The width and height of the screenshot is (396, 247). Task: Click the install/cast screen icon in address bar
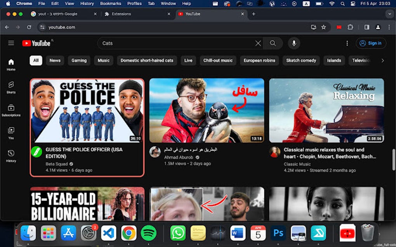click(313, 27)
